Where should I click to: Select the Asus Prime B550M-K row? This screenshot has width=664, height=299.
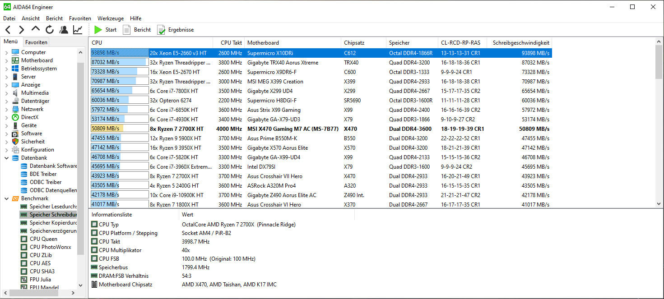320,138
